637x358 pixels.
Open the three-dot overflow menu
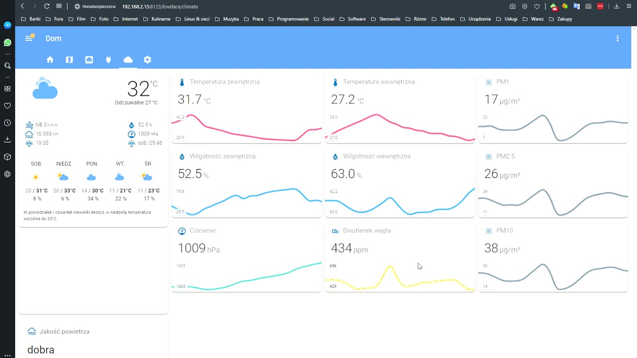(x=618, y=38)
